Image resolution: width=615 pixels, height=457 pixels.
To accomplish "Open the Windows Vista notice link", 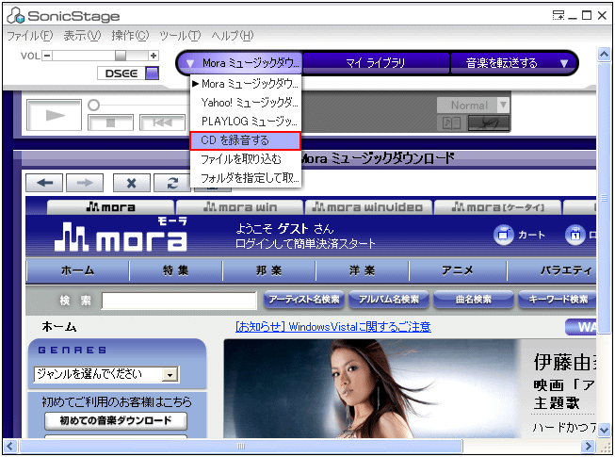I will click(x=333, y=327).
